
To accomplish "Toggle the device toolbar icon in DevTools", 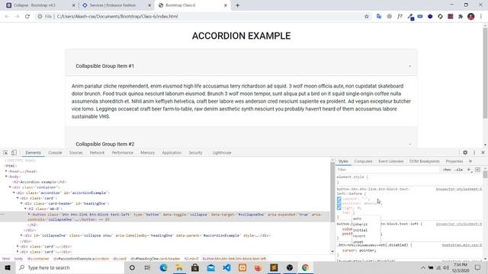I will (14, 152).
